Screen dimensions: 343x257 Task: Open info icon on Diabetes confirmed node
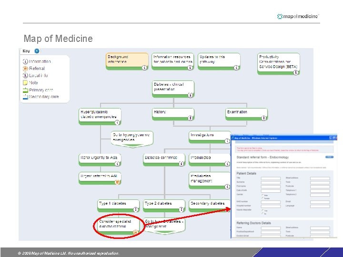pyautogui.click(x=182, y=164)
